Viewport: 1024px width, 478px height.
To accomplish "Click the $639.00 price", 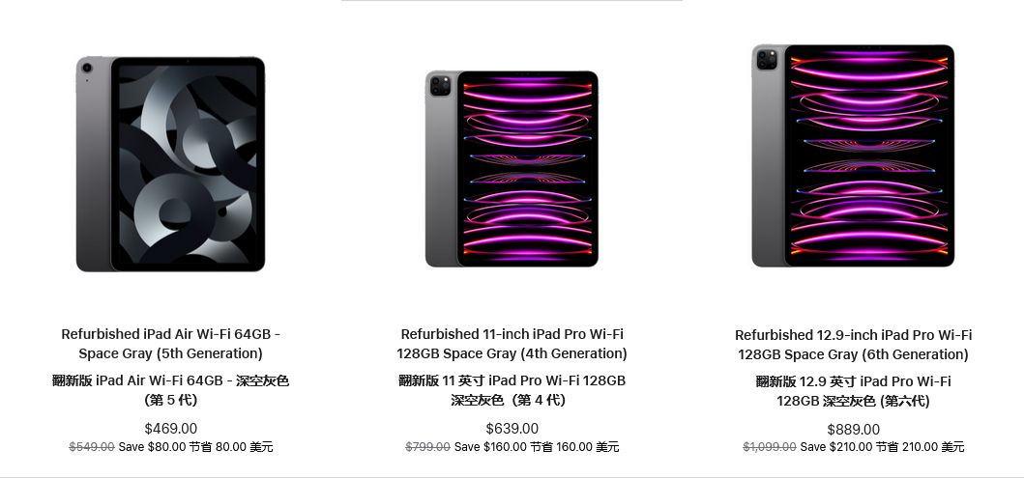I will click(x=512, y=429).
